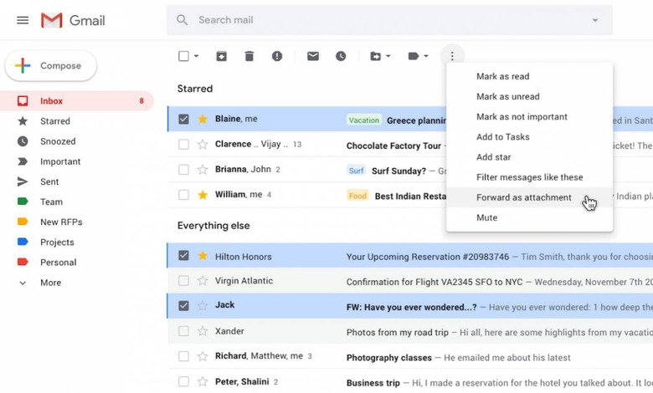Open the red Personal label
Screen dimensions: 653x393
click(x=58, y=263)
